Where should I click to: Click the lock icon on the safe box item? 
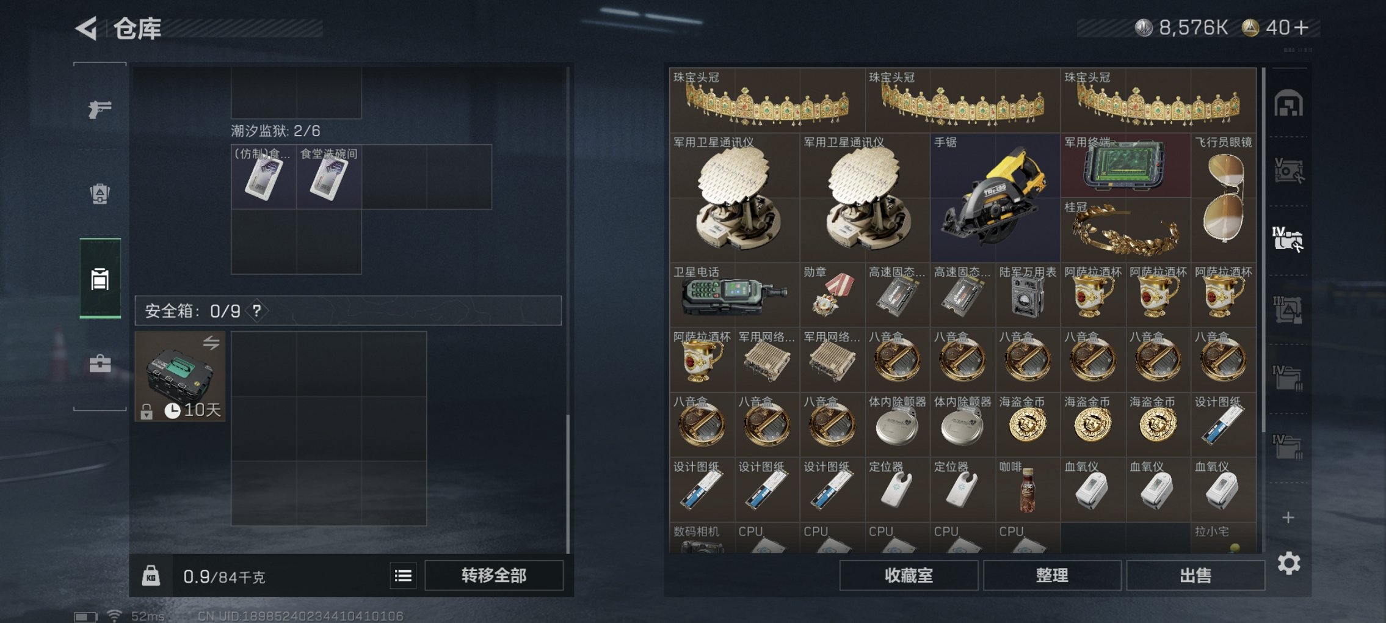point(147,412)
